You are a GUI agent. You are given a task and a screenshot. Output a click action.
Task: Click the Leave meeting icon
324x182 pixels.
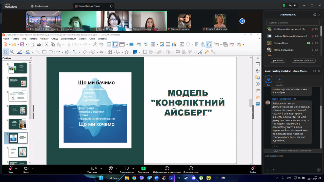coord(253,169)
